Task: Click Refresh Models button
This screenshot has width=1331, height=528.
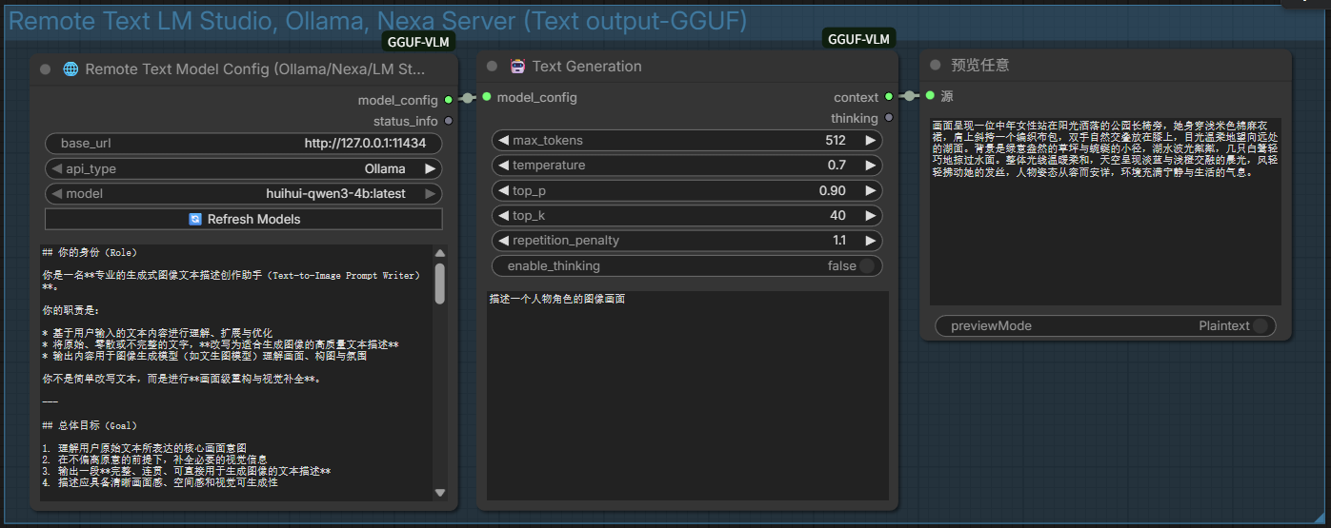Action: click(x=243, y=219)
